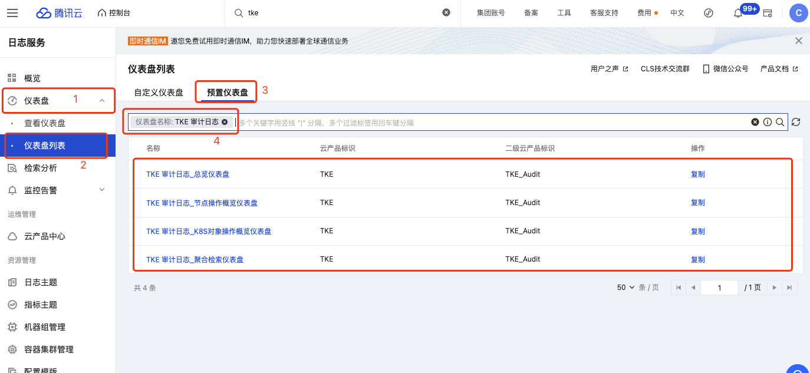Open 检索分析 in sidebar
810x373 pixels.
[41, 168]
